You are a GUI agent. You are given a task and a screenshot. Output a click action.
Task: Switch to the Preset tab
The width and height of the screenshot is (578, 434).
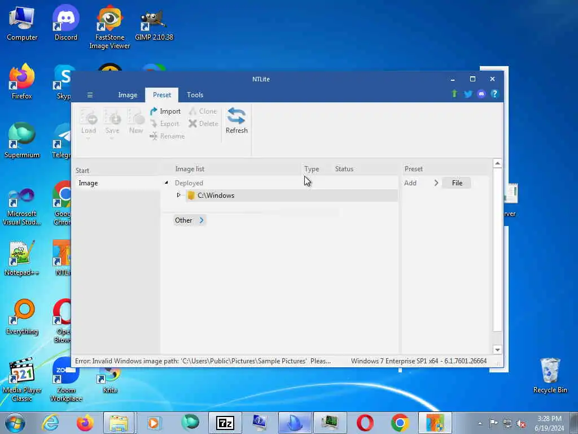(x=162, y=95)
